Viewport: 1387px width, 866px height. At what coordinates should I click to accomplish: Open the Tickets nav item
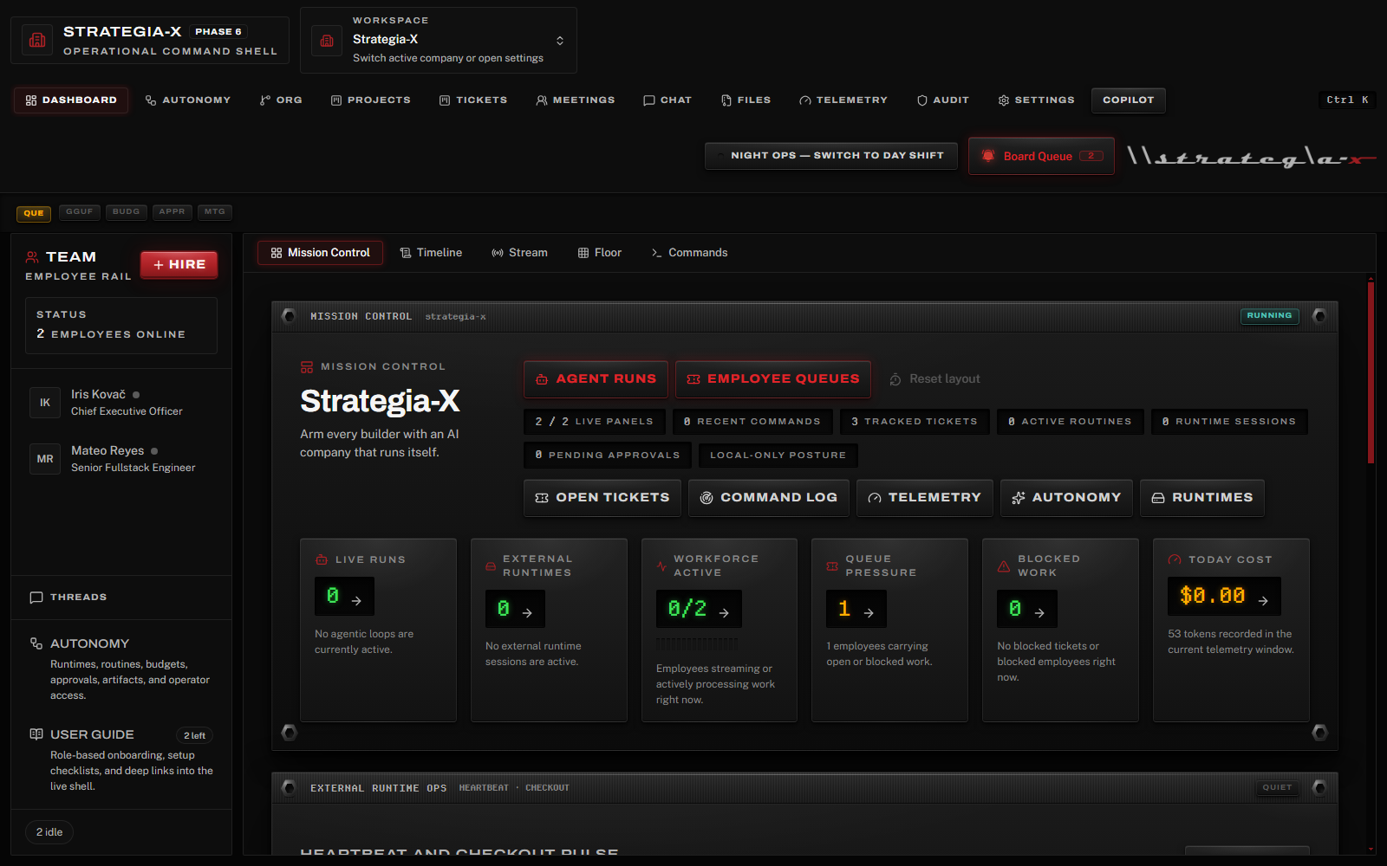coord(472,100)
